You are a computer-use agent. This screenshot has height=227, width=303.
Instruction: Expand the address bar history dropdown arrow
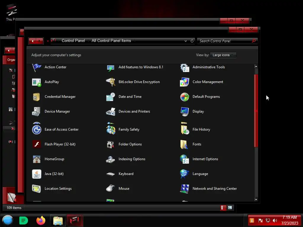(x=186, y=41)
